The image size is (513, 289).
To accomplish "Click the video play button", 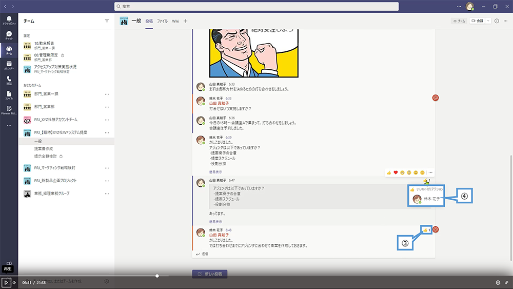I will click(6, 282).
